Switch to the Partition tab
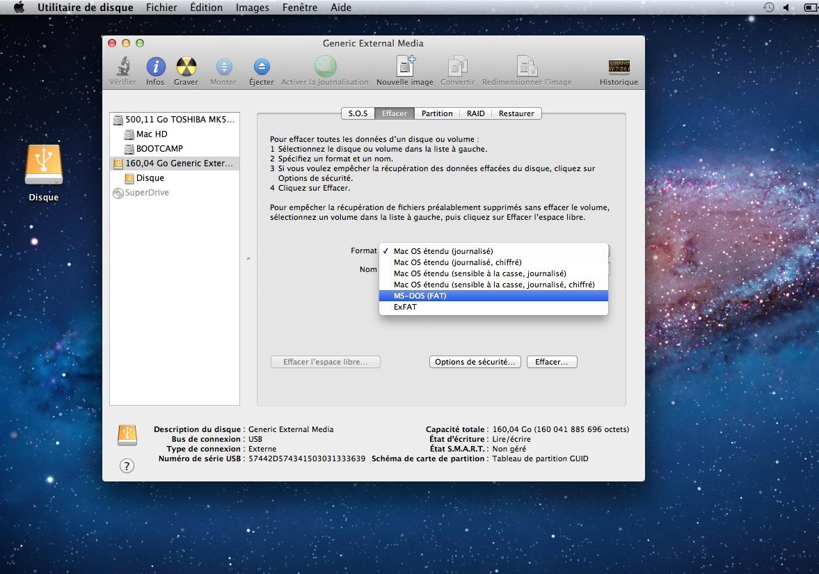 point(437,113)
